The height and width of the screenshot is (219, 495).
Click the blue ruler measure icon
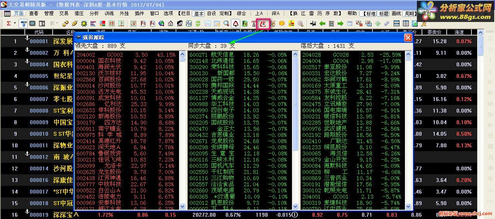tap(387, 24)
